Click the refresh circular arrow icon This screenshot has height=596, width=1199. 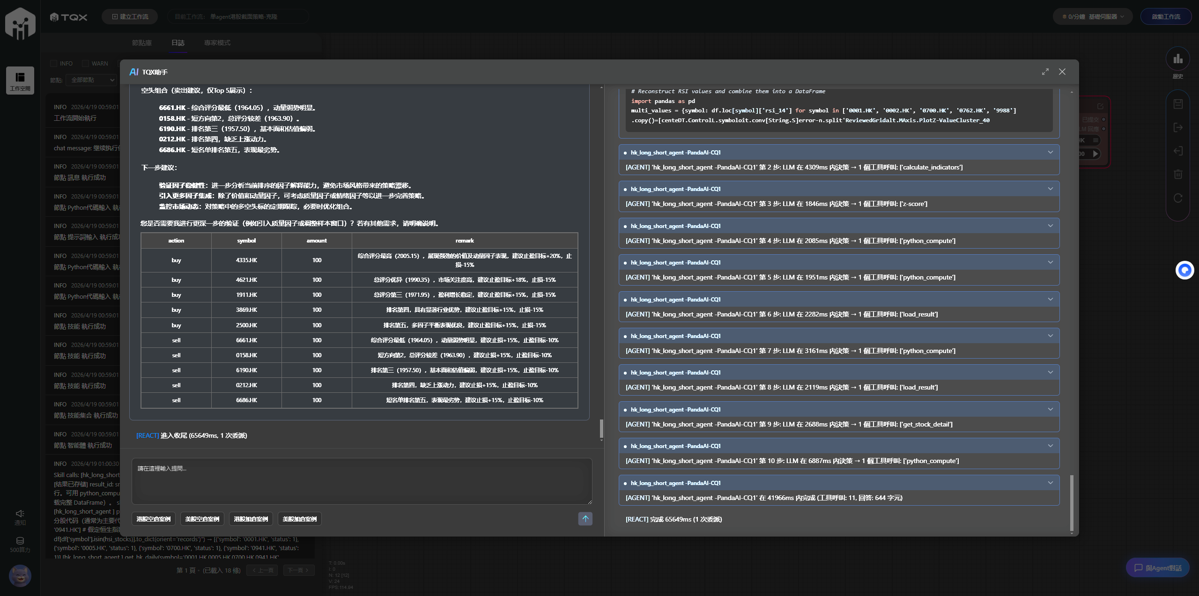point(1178,198)
